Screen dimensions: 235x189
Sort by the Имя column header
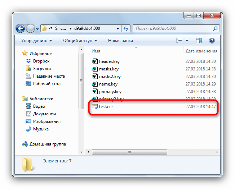pyautogui.click(x=96, y=51)
